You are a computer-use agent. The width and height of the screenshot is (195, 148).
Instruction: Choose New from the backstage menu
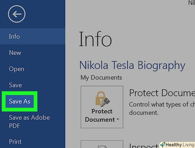point(15,53)
